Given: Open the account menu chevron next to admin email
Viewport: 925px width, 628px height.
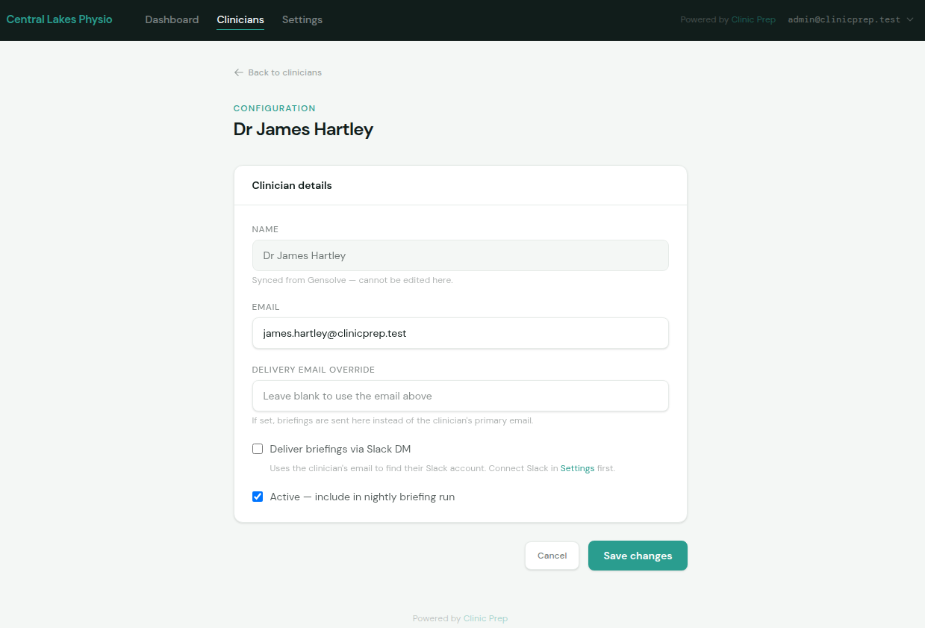Looking at the screenshot, I should [x=909, y=19].
